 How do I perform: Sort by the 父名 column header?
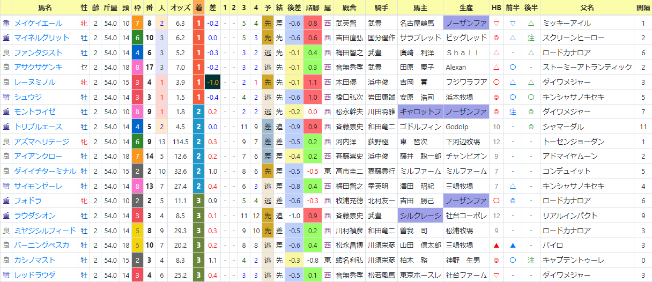coord(587,8)
